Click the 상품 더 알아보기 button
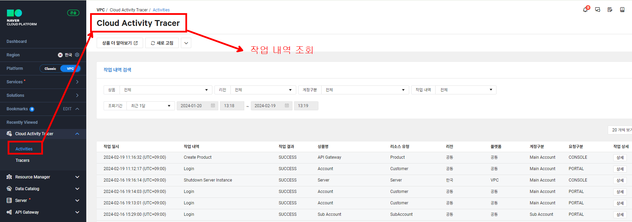The image size is (632, 222). click(x=120, y=43)
